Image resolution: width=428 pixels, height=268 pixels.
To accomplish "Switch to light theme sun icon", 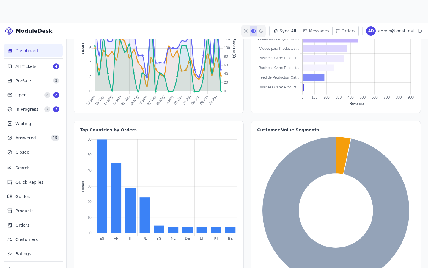I will pyautogui.click(x=246, y=31).
